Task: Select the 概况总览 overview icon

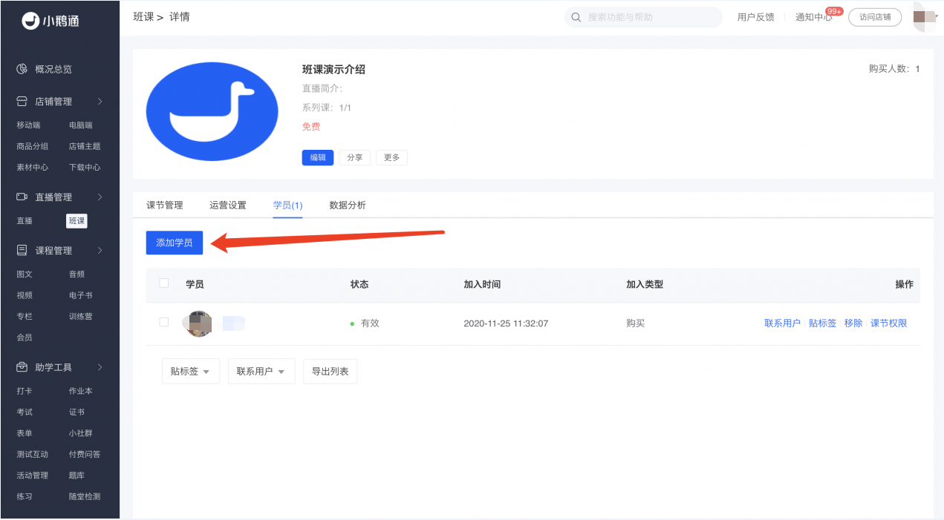Action: pos(23,69)
